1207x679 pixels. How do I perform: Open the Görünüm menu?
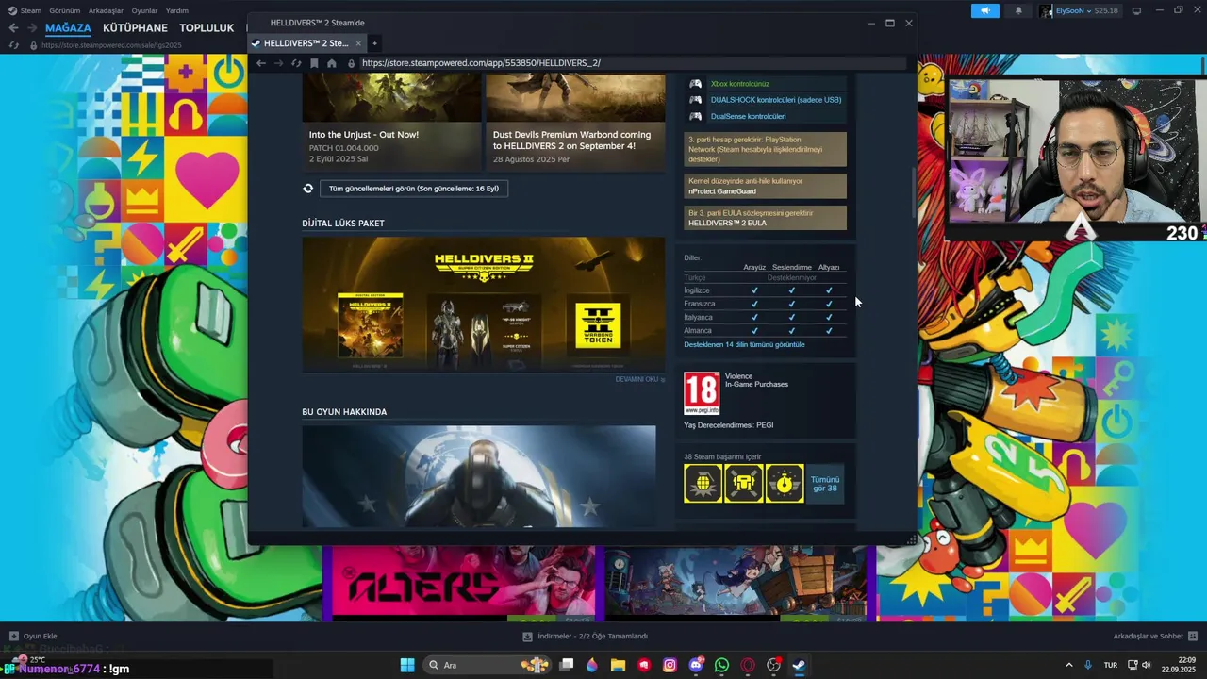pyautogui.click(x=65, y=10)
